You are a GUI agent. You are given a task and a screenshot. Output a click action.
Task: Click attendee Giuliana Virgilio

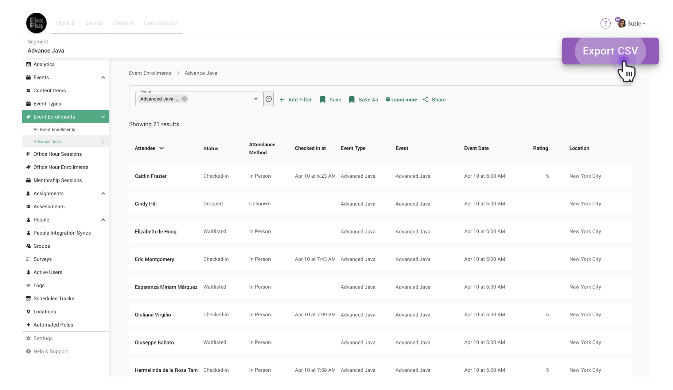(153, 314)
